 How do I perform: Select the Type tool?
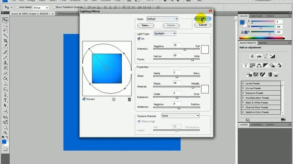tap(5, 100)
